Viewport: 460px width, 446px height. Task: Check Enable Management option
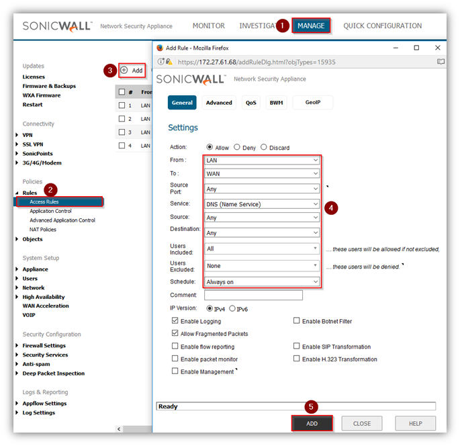point(175,371)
